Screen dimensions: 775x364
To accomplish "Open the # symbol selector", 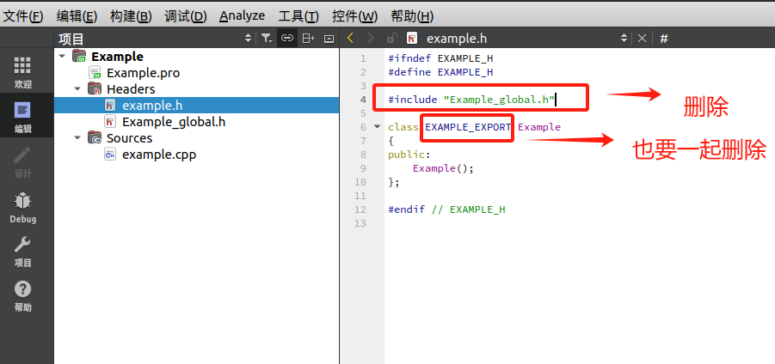I will (x=664, y=39).
